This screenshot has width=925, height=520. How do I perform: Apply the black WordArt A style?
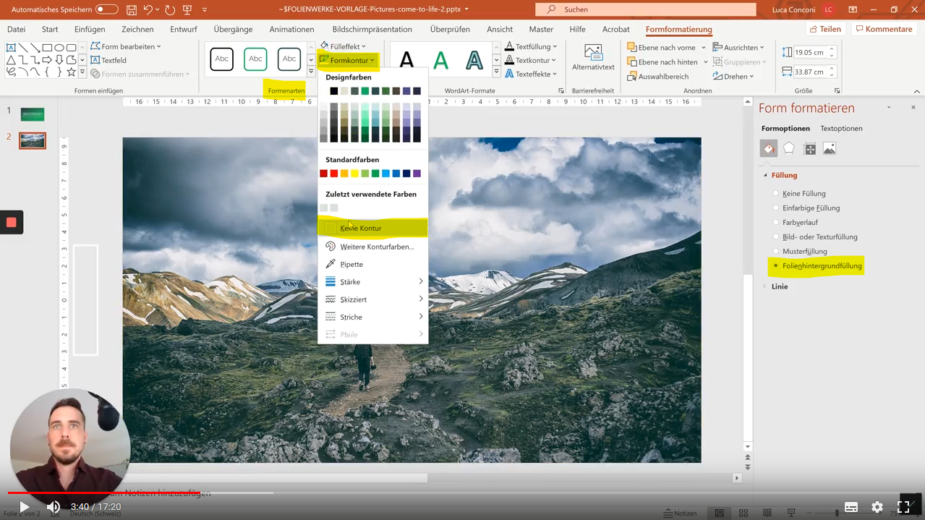coord(407,60)
